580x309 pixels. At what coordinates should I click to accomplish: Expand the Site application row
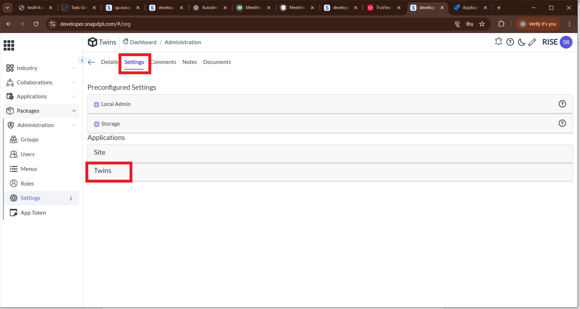(x=330, y=154)
